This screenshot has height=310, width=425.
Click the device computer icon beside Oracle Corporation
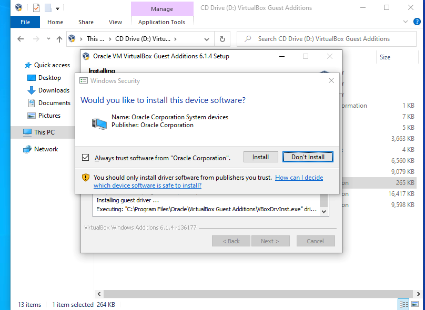click(99, 123)
